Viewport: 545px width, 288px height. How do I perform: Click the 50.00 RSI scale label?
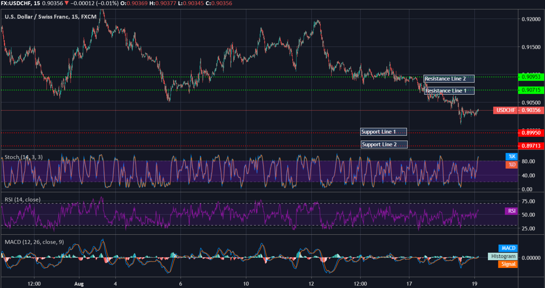pos(528,215)
